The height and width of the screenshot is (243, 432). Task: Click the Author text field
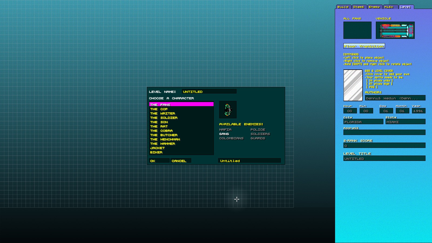(395, 98)
